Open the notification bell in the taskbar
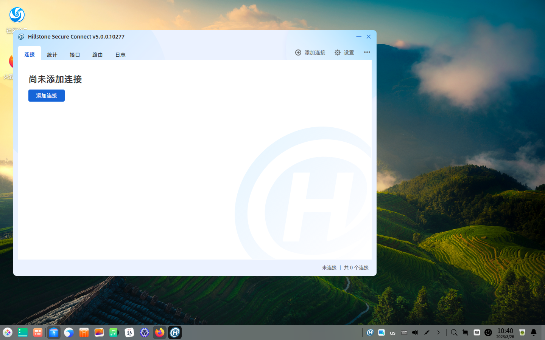Screen dimensions: 545x340 [534, 332]
